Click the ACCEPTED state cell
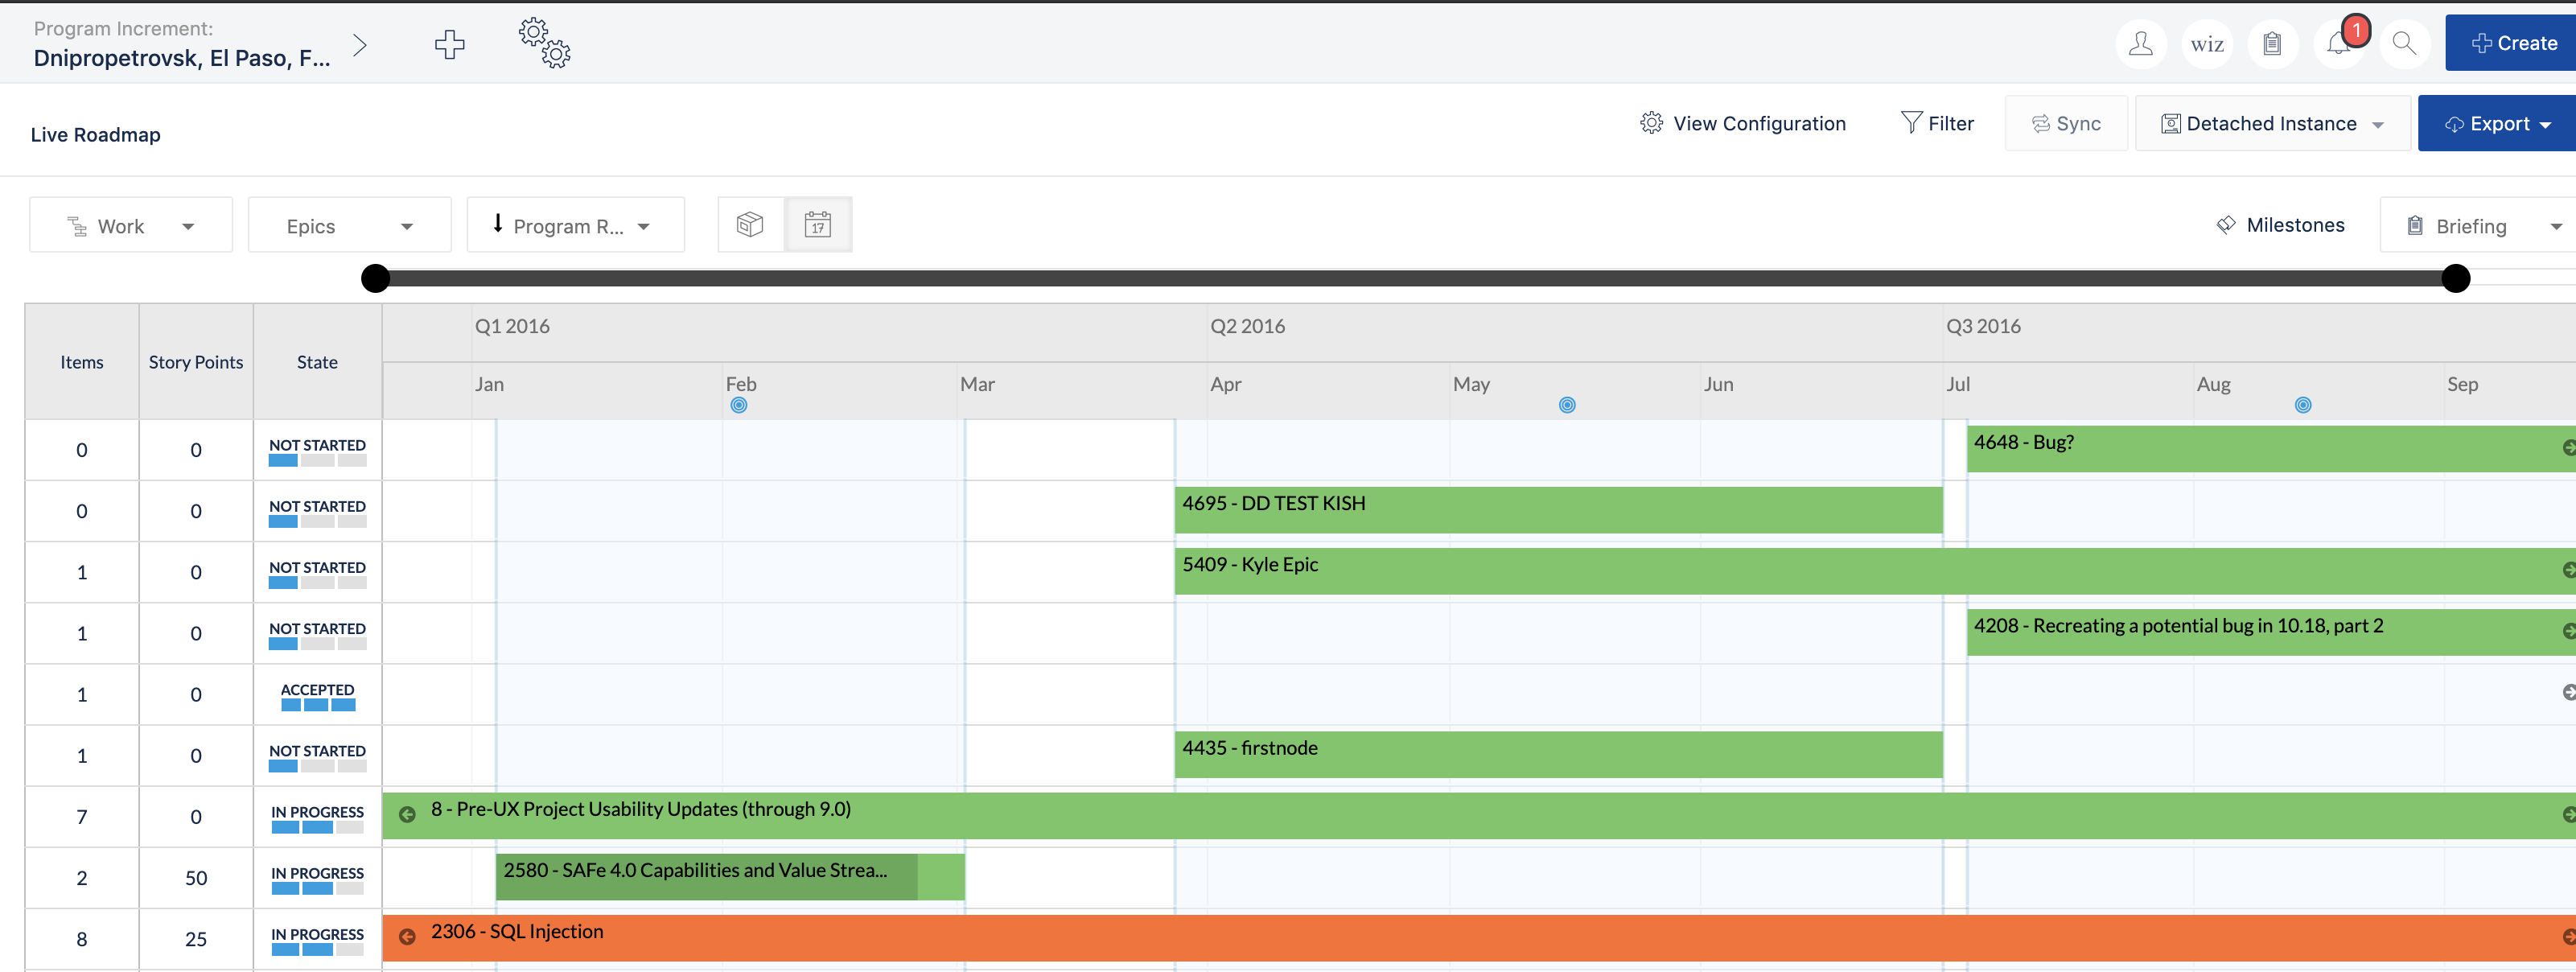Screen dimensions: 2576x972 pyautogui.click(x=317, y=695)
